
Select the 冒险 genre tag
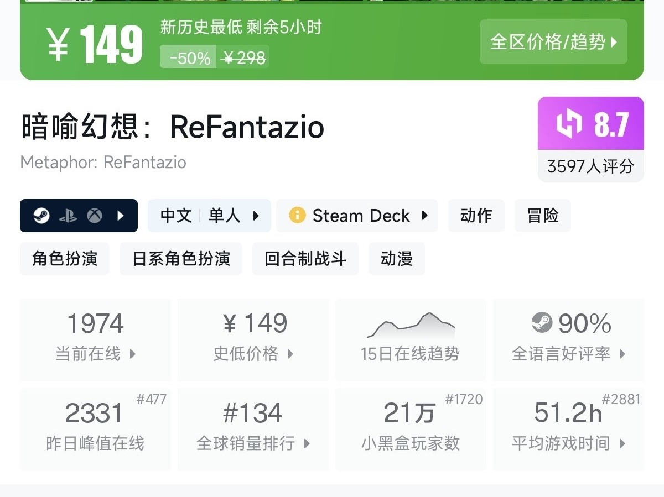542,216
